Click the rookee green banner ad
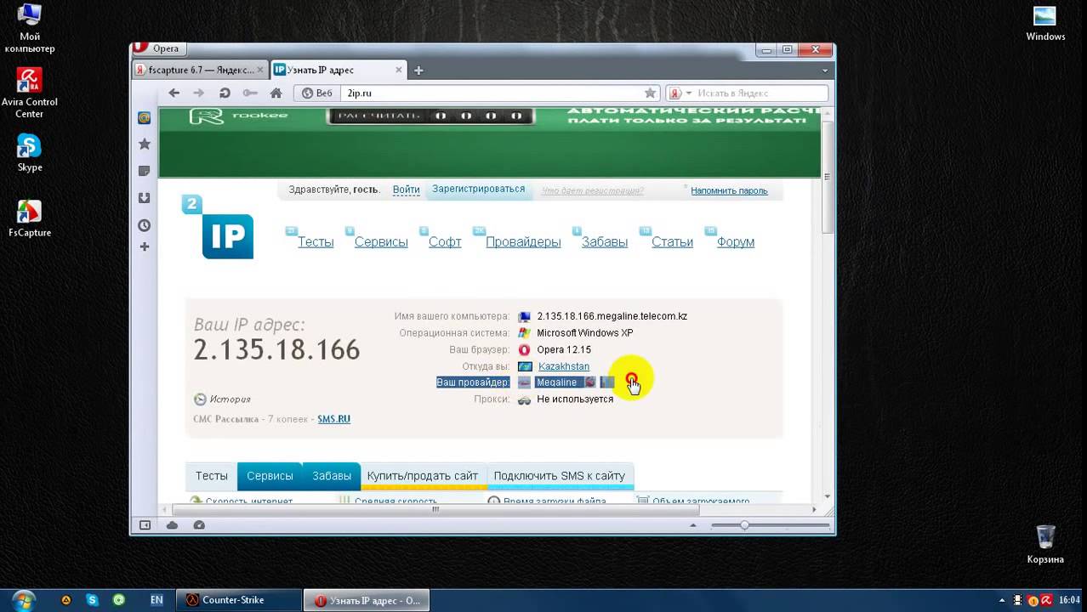This screenshot has width=1087, height=612. (x=491, y=143)
